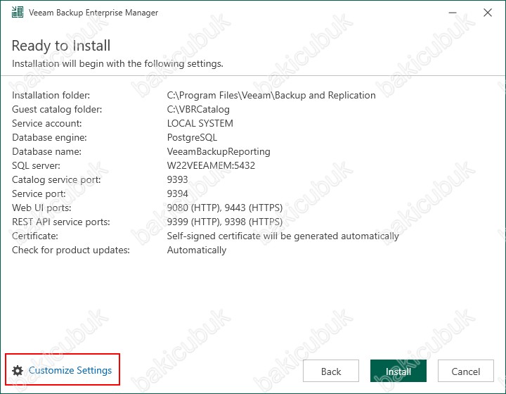Click the Automatically value for product updates
This screenshot has height=394, width=506.
click(x=197, y=250)
